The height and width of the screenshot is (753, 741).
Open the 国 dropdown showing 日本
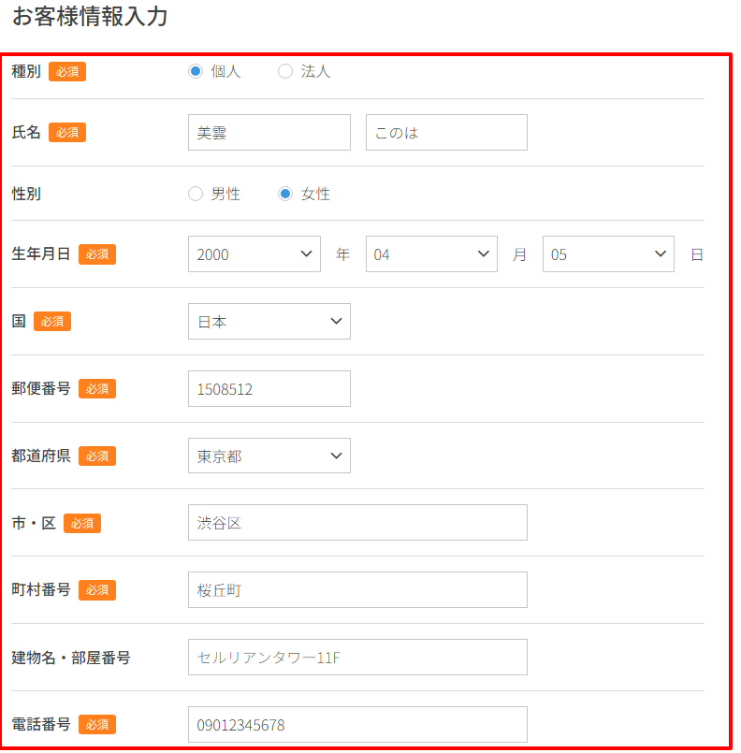(x=269, y=321)
